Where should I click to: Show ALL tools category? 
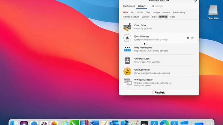tap(133, 12)
